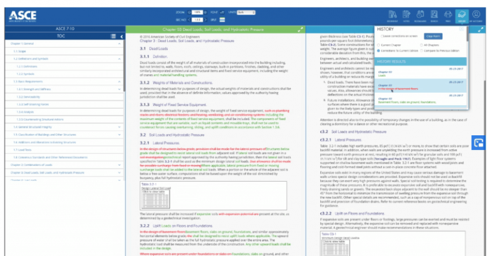Click the Clear Form button

pos(433,36)
